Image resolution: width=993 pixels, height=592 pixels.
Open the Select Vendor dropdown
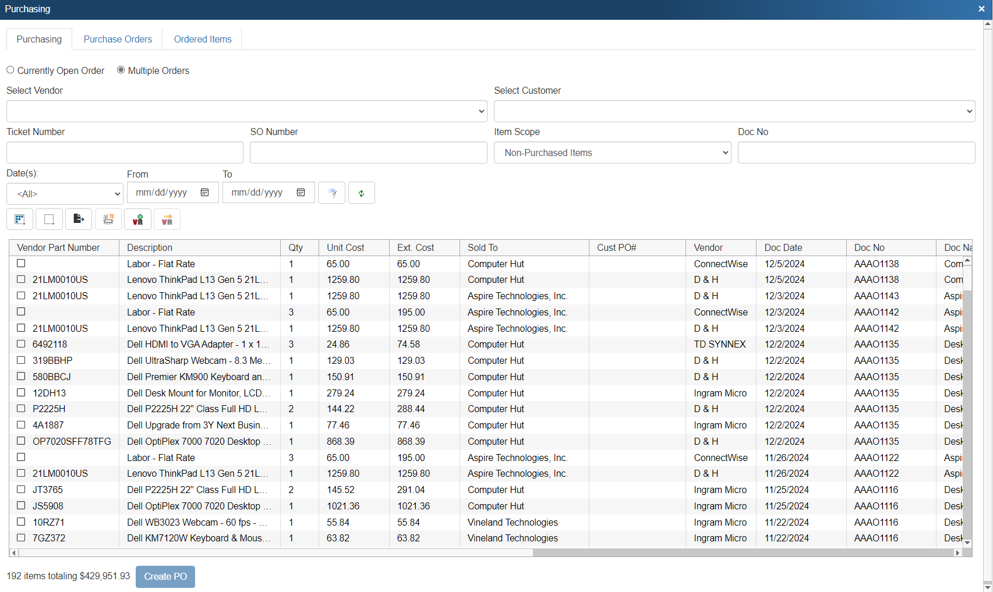pyautogui.click(x=246, y=111)
